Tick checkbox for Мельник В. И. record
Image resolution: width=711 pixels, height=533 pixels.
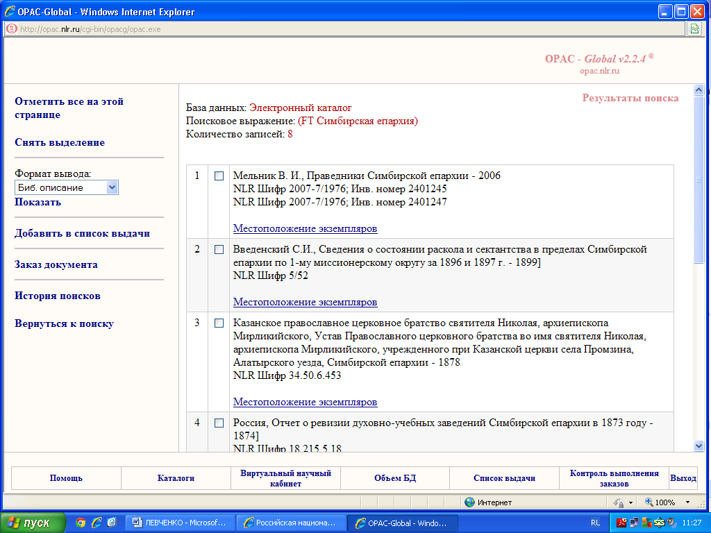(x=219, y=176)
